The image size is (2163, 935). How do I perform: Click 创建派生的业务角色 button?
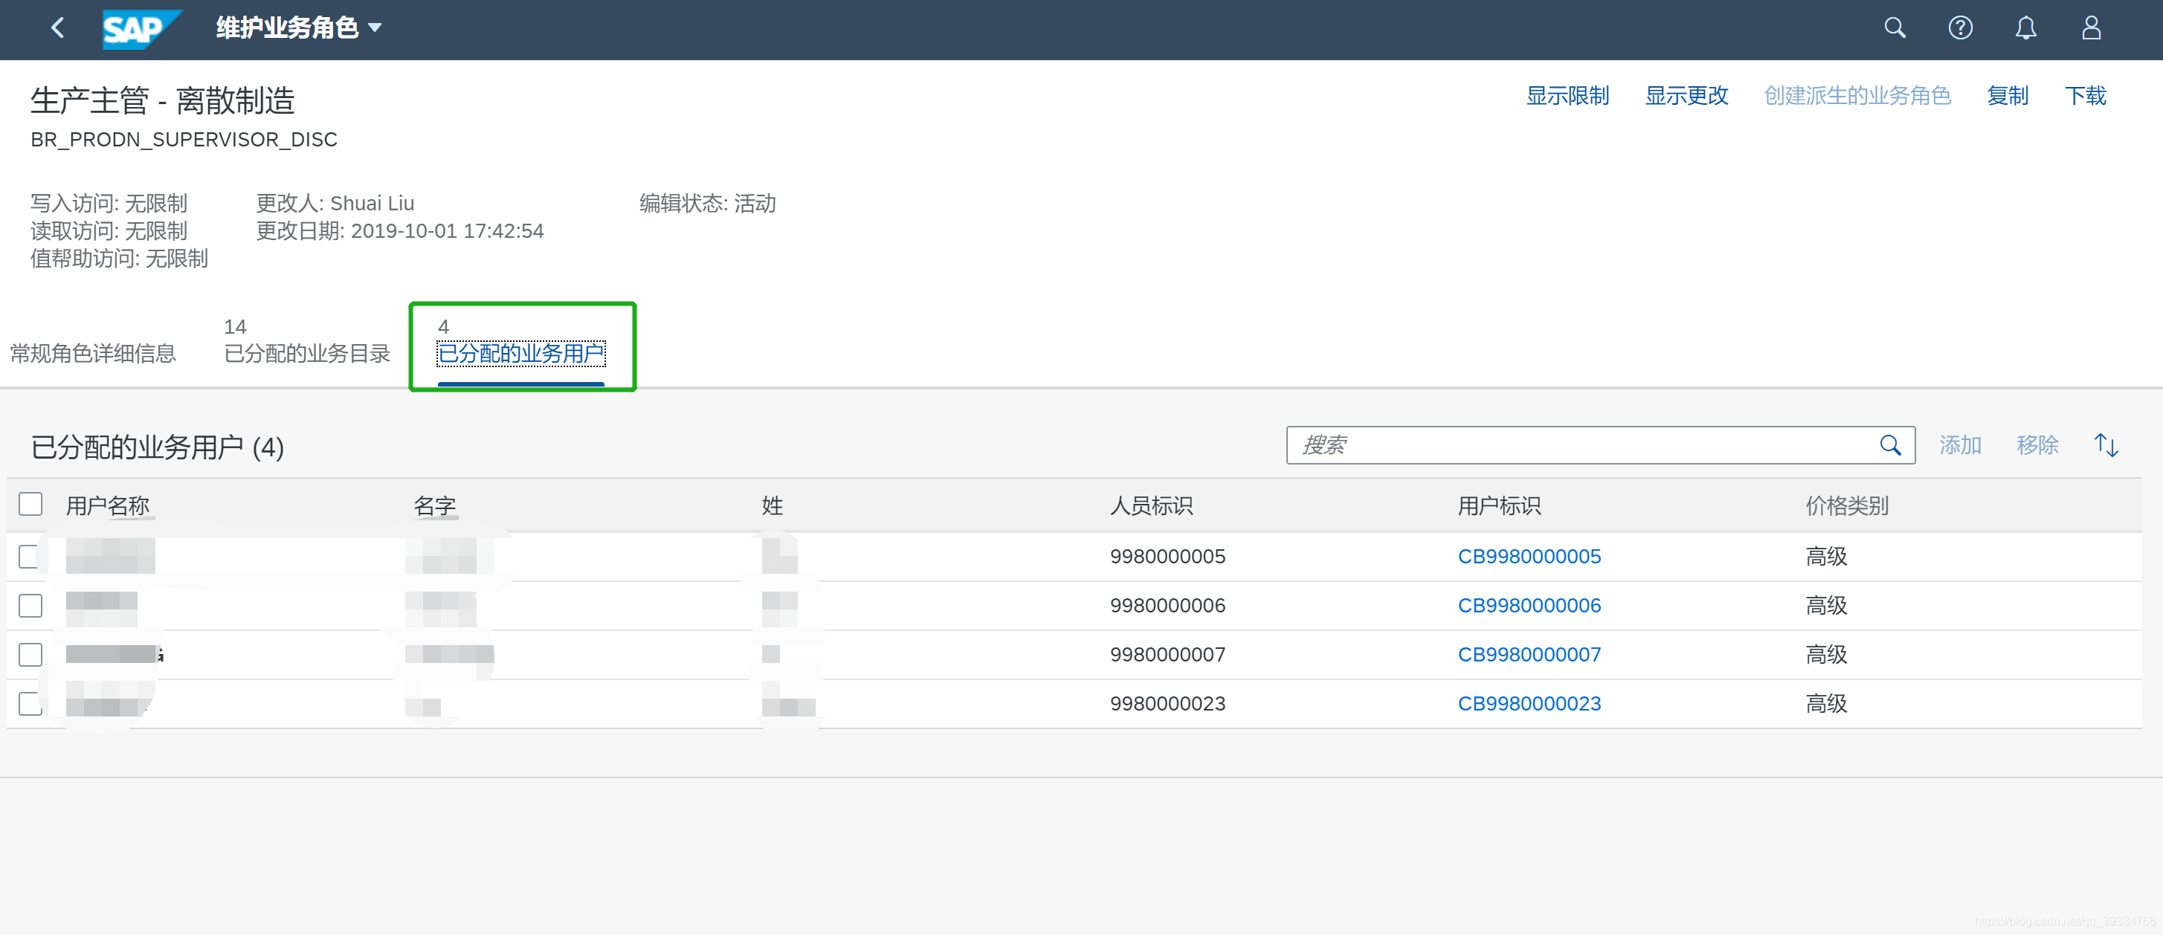pyautogui.click(x=1857, y=96)
